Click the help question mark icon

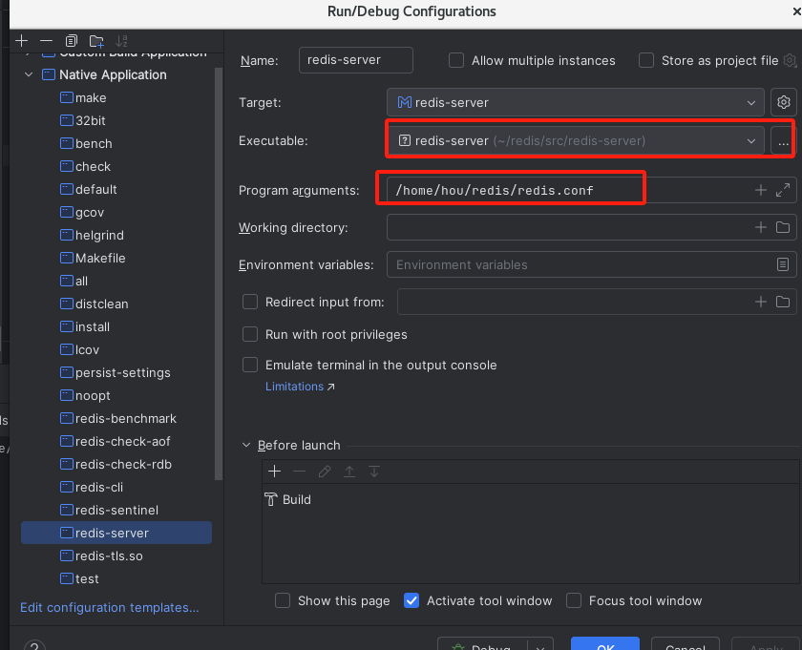(x=34, y=645)
